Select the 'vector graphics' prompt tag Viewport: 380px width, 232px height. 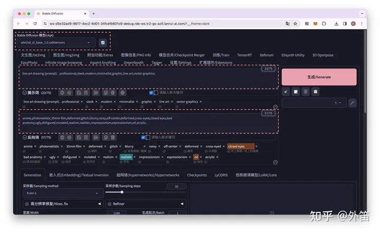(187, 101)
